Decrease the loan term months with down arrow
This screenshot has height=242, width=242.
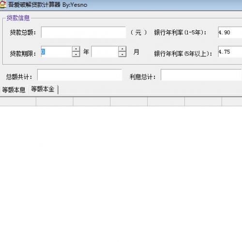[122, 54]
